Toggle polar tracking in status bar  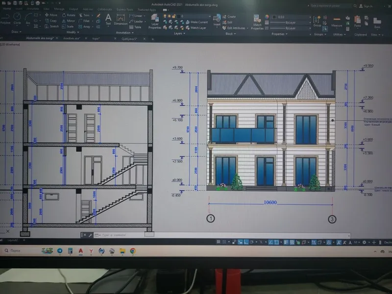pyautogui.click(x=252, y=242)
